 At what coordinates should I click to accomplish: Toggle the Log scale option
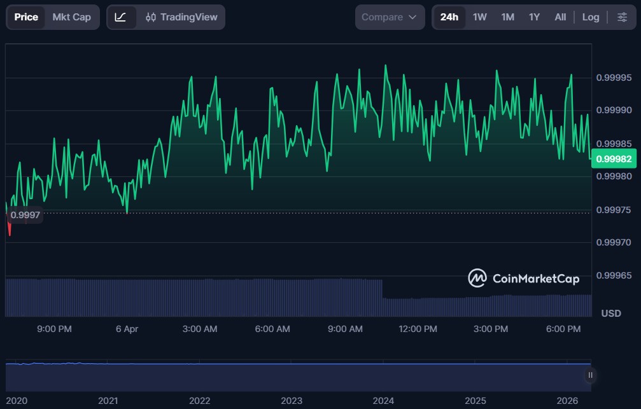pos(590,17)
